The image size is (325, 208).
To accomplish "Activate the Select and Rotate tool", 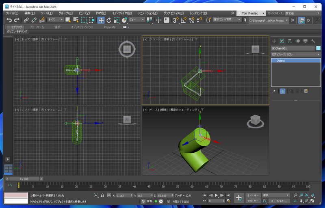I will coord(109,20).
